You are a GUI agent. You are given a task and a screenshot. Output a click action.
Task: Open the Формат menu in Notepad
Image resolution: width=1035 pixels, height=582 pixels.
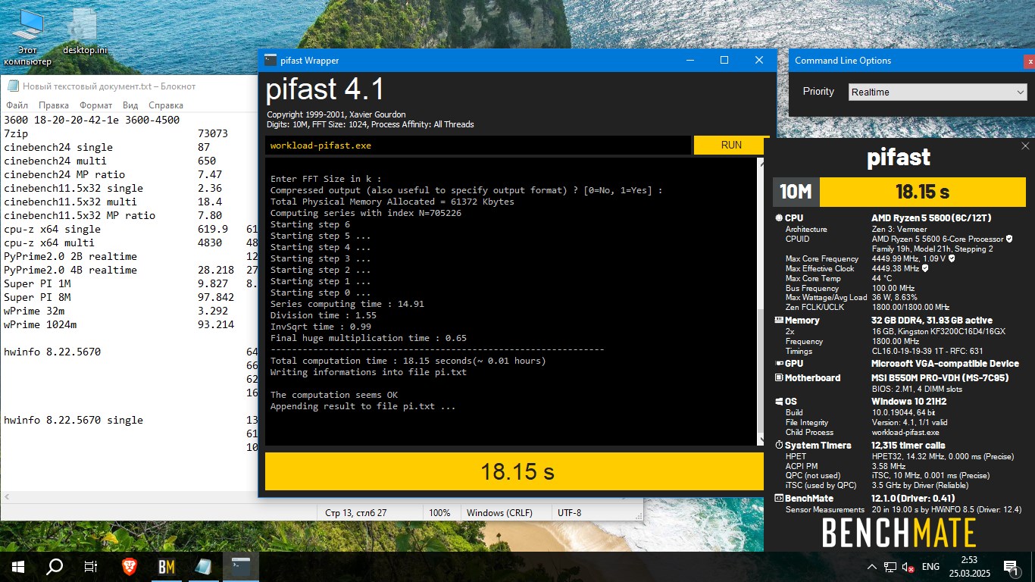pyautogui.click(x=96, y=105)
